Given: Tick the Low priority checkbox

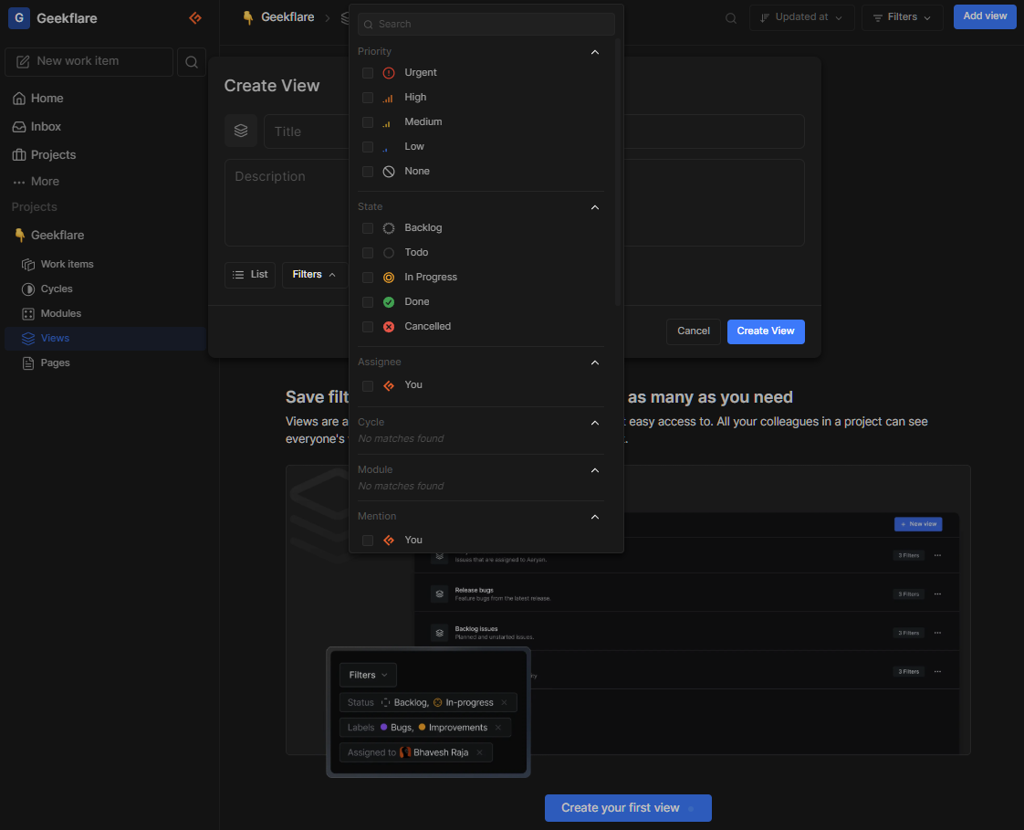Looking at the screenshot, I should [x=368, y=147].
